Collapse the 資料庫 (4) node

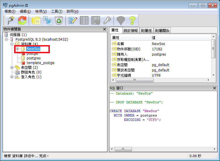coord(12,44)
